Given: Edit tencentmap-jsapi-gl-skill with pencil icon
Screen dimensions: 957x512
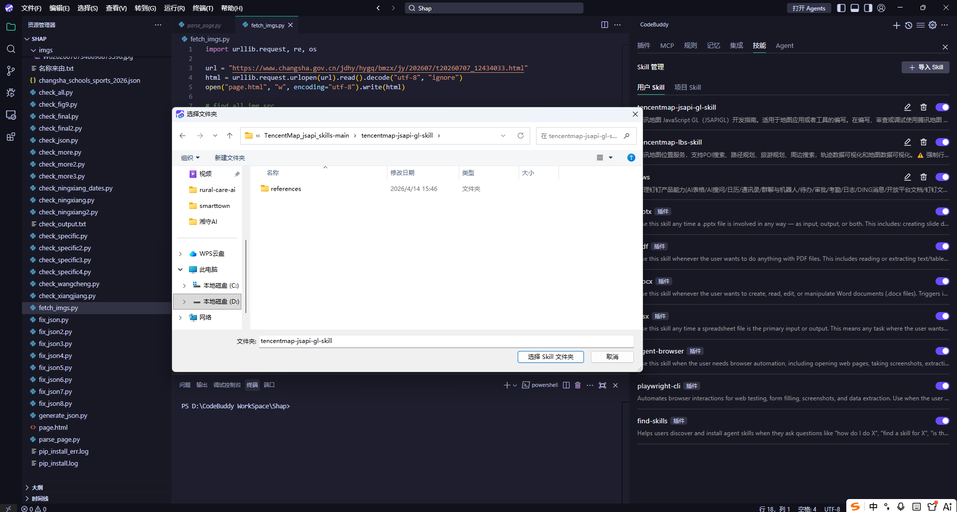Looking at the screenshot, I should click(908, 107).
